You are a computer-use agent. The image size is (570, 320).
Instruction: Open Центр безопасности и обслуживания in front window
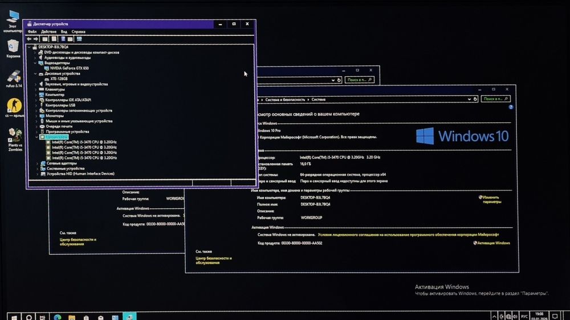213,260
